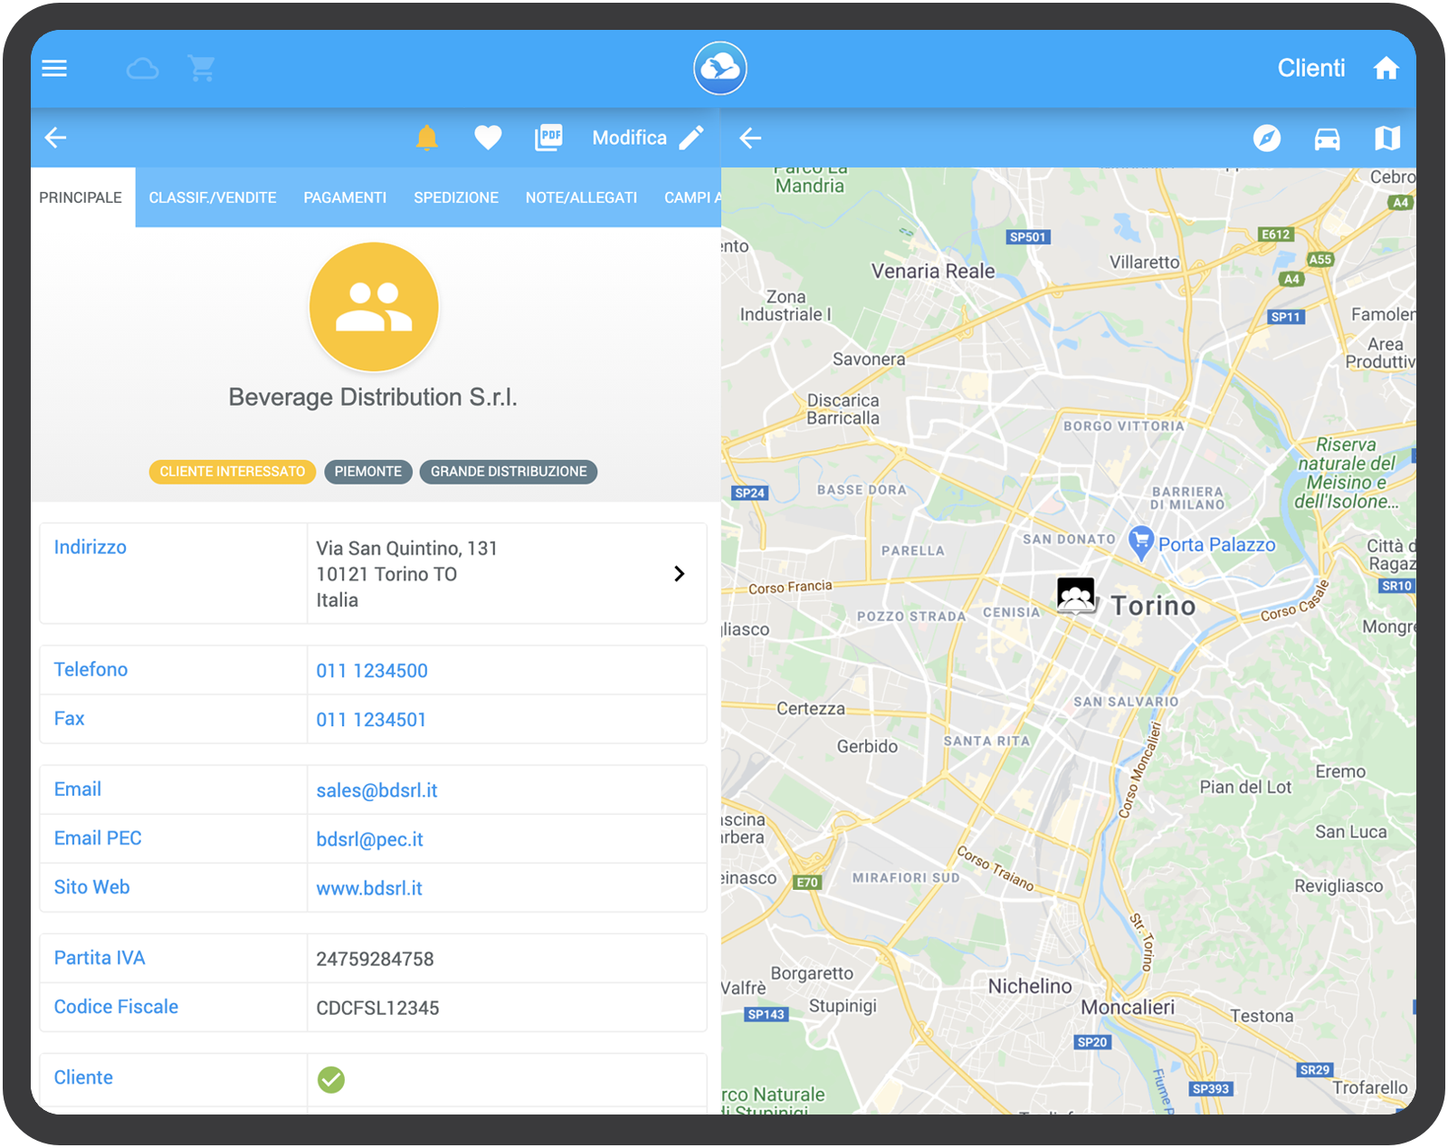Click Clienti title in header
This screenshot has width=1448, height=1148.
pyautogui.click(x=1311, y=68)
